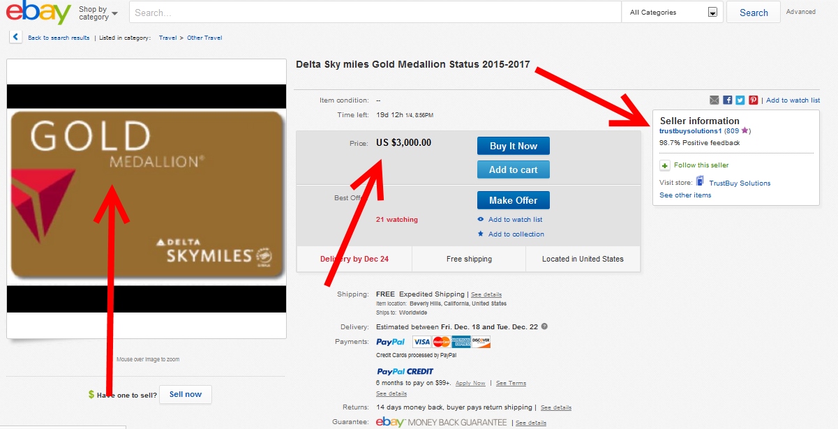Open the Other Travel breadcrumb category
Screen dimensions: 838x429
[204, 38]
